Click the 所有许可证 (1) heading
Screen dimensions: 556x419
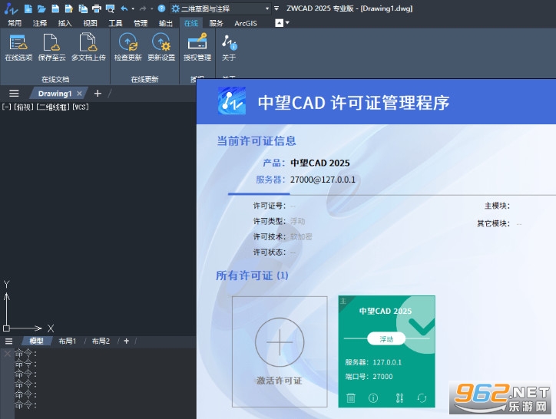252,275
